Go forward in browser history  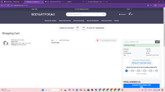tap(5, 5)
